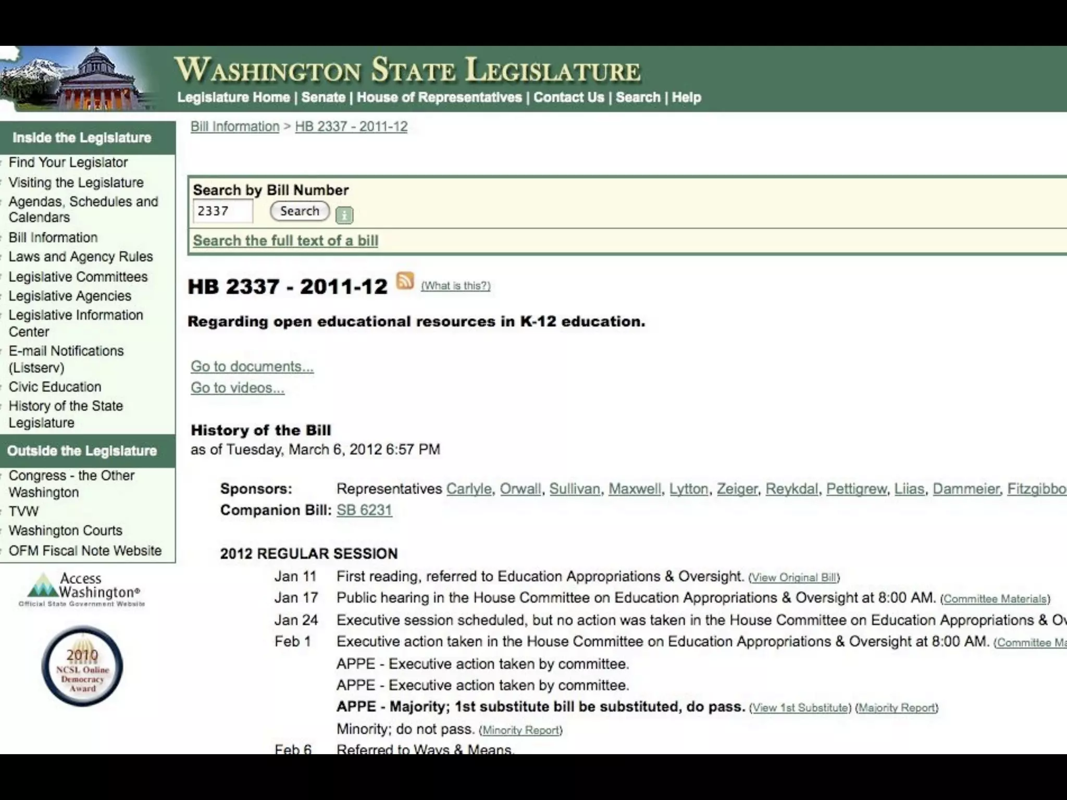This screenshot has height=800, width=1067.
Task: Click the 2010 NCSL Online Democracy Award badge
Action: pos(82,666)
